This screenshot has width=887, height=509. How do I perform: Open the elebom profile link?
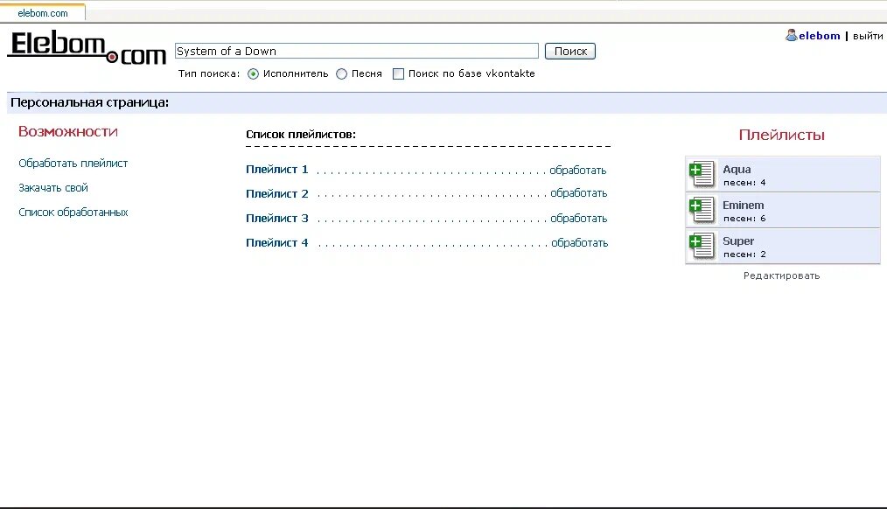819,36
